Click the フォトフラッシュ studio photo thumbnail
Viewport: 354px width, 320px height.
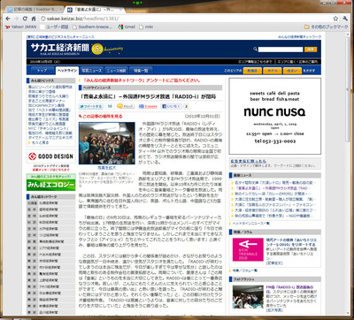pyautogui.click(x=248, y=297)
